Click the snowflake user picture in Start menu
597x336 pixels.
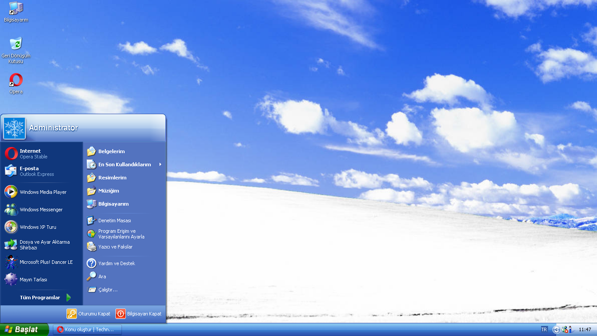click(x=15, y=128)
